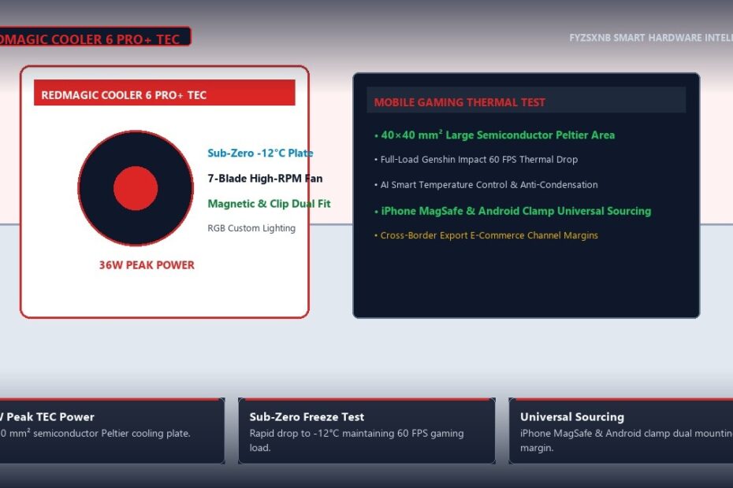
Task: Click the circular cooler fan graphic
Action: pos(136,188)
